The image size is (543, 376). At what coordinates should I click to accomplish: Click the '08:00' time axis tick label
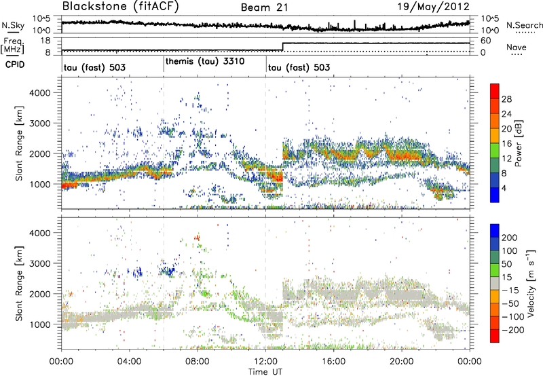tap(198, 362)
